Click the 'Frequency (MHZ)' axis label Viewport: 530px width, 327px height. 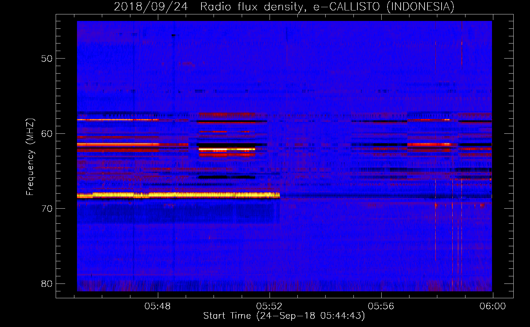pyautogui.click(x=30, y=157)
